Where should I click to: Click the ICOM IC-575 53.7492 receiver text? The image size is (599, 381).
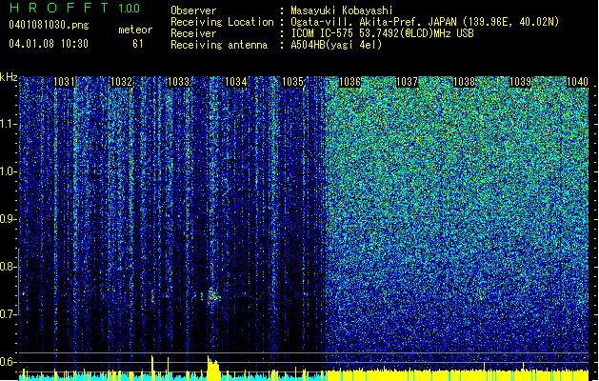(x=382, y=33)
